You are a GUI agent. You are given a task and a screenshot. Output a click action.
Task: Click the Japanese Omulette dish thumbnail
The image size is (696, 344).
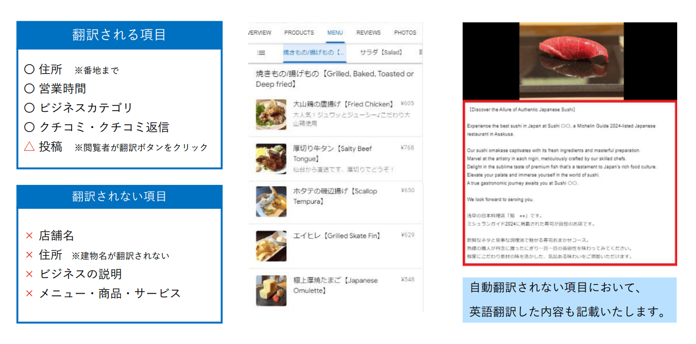pos(271,291)
